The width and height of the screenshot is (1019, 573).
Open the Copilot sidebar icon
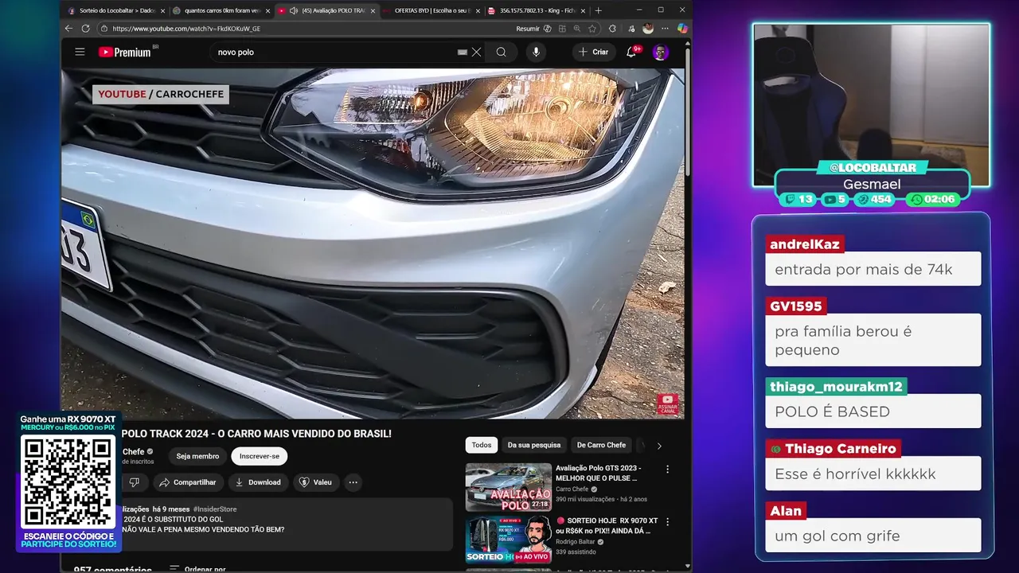click(682, 29)
